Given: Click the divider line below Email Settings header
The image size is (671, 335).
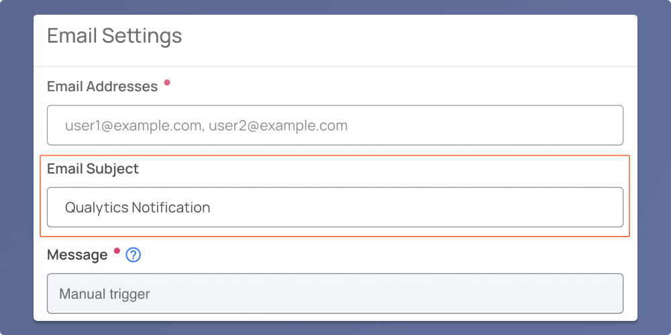Looking at the screenshot, I should 335,66.
